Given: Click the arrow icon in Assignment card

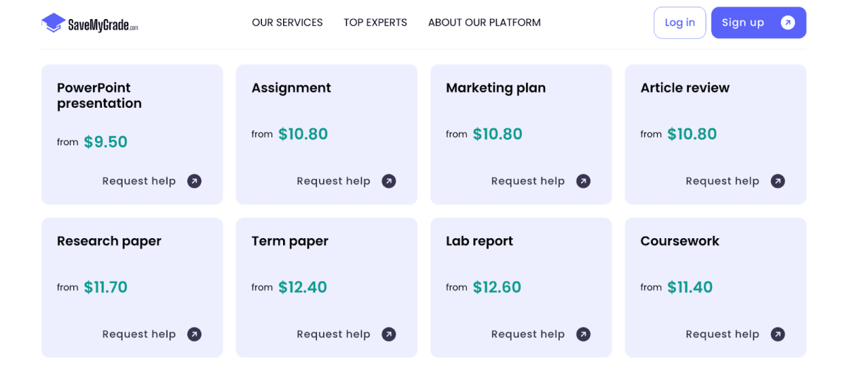Looking at the screenshot, I should click(389, 181).
